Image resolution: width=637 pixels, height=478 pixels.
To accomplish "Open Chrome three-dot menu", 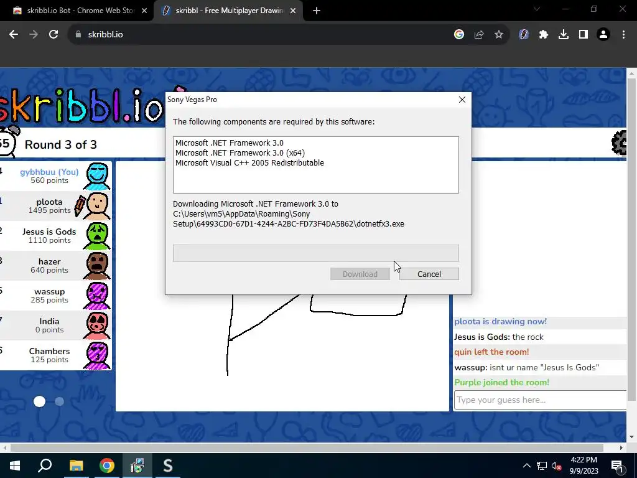I will pos(623,35).
